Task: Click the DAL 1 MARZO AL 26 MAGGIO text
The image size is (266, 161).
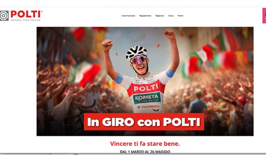Action: coord(145,151)
